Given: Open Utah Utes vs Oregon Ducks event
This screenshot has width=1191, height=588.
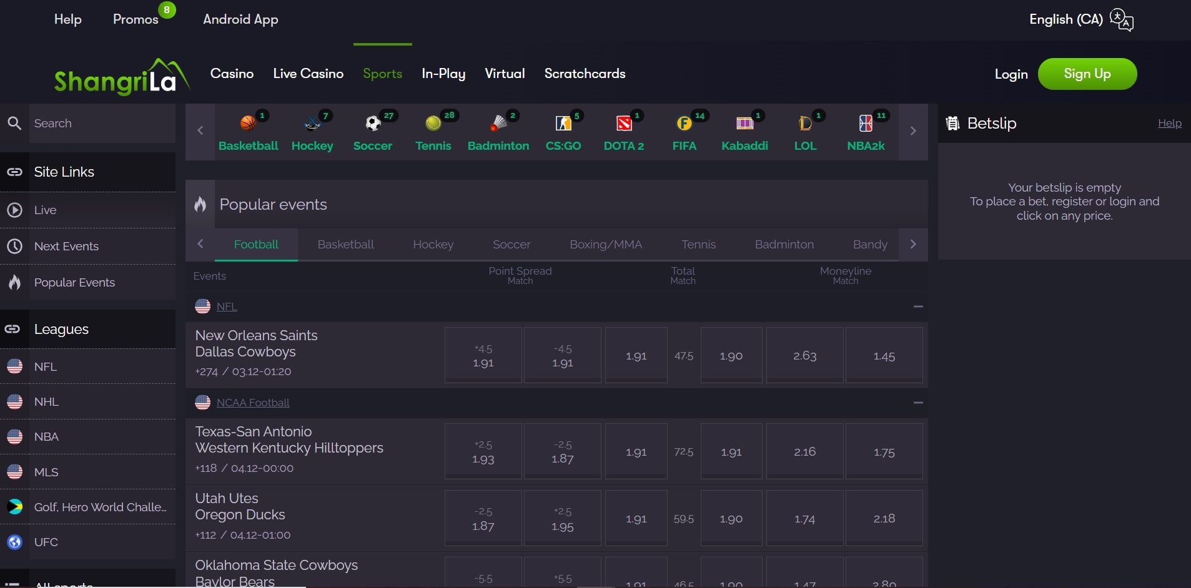Looking at the screenshot, I should tap(240, 506).
